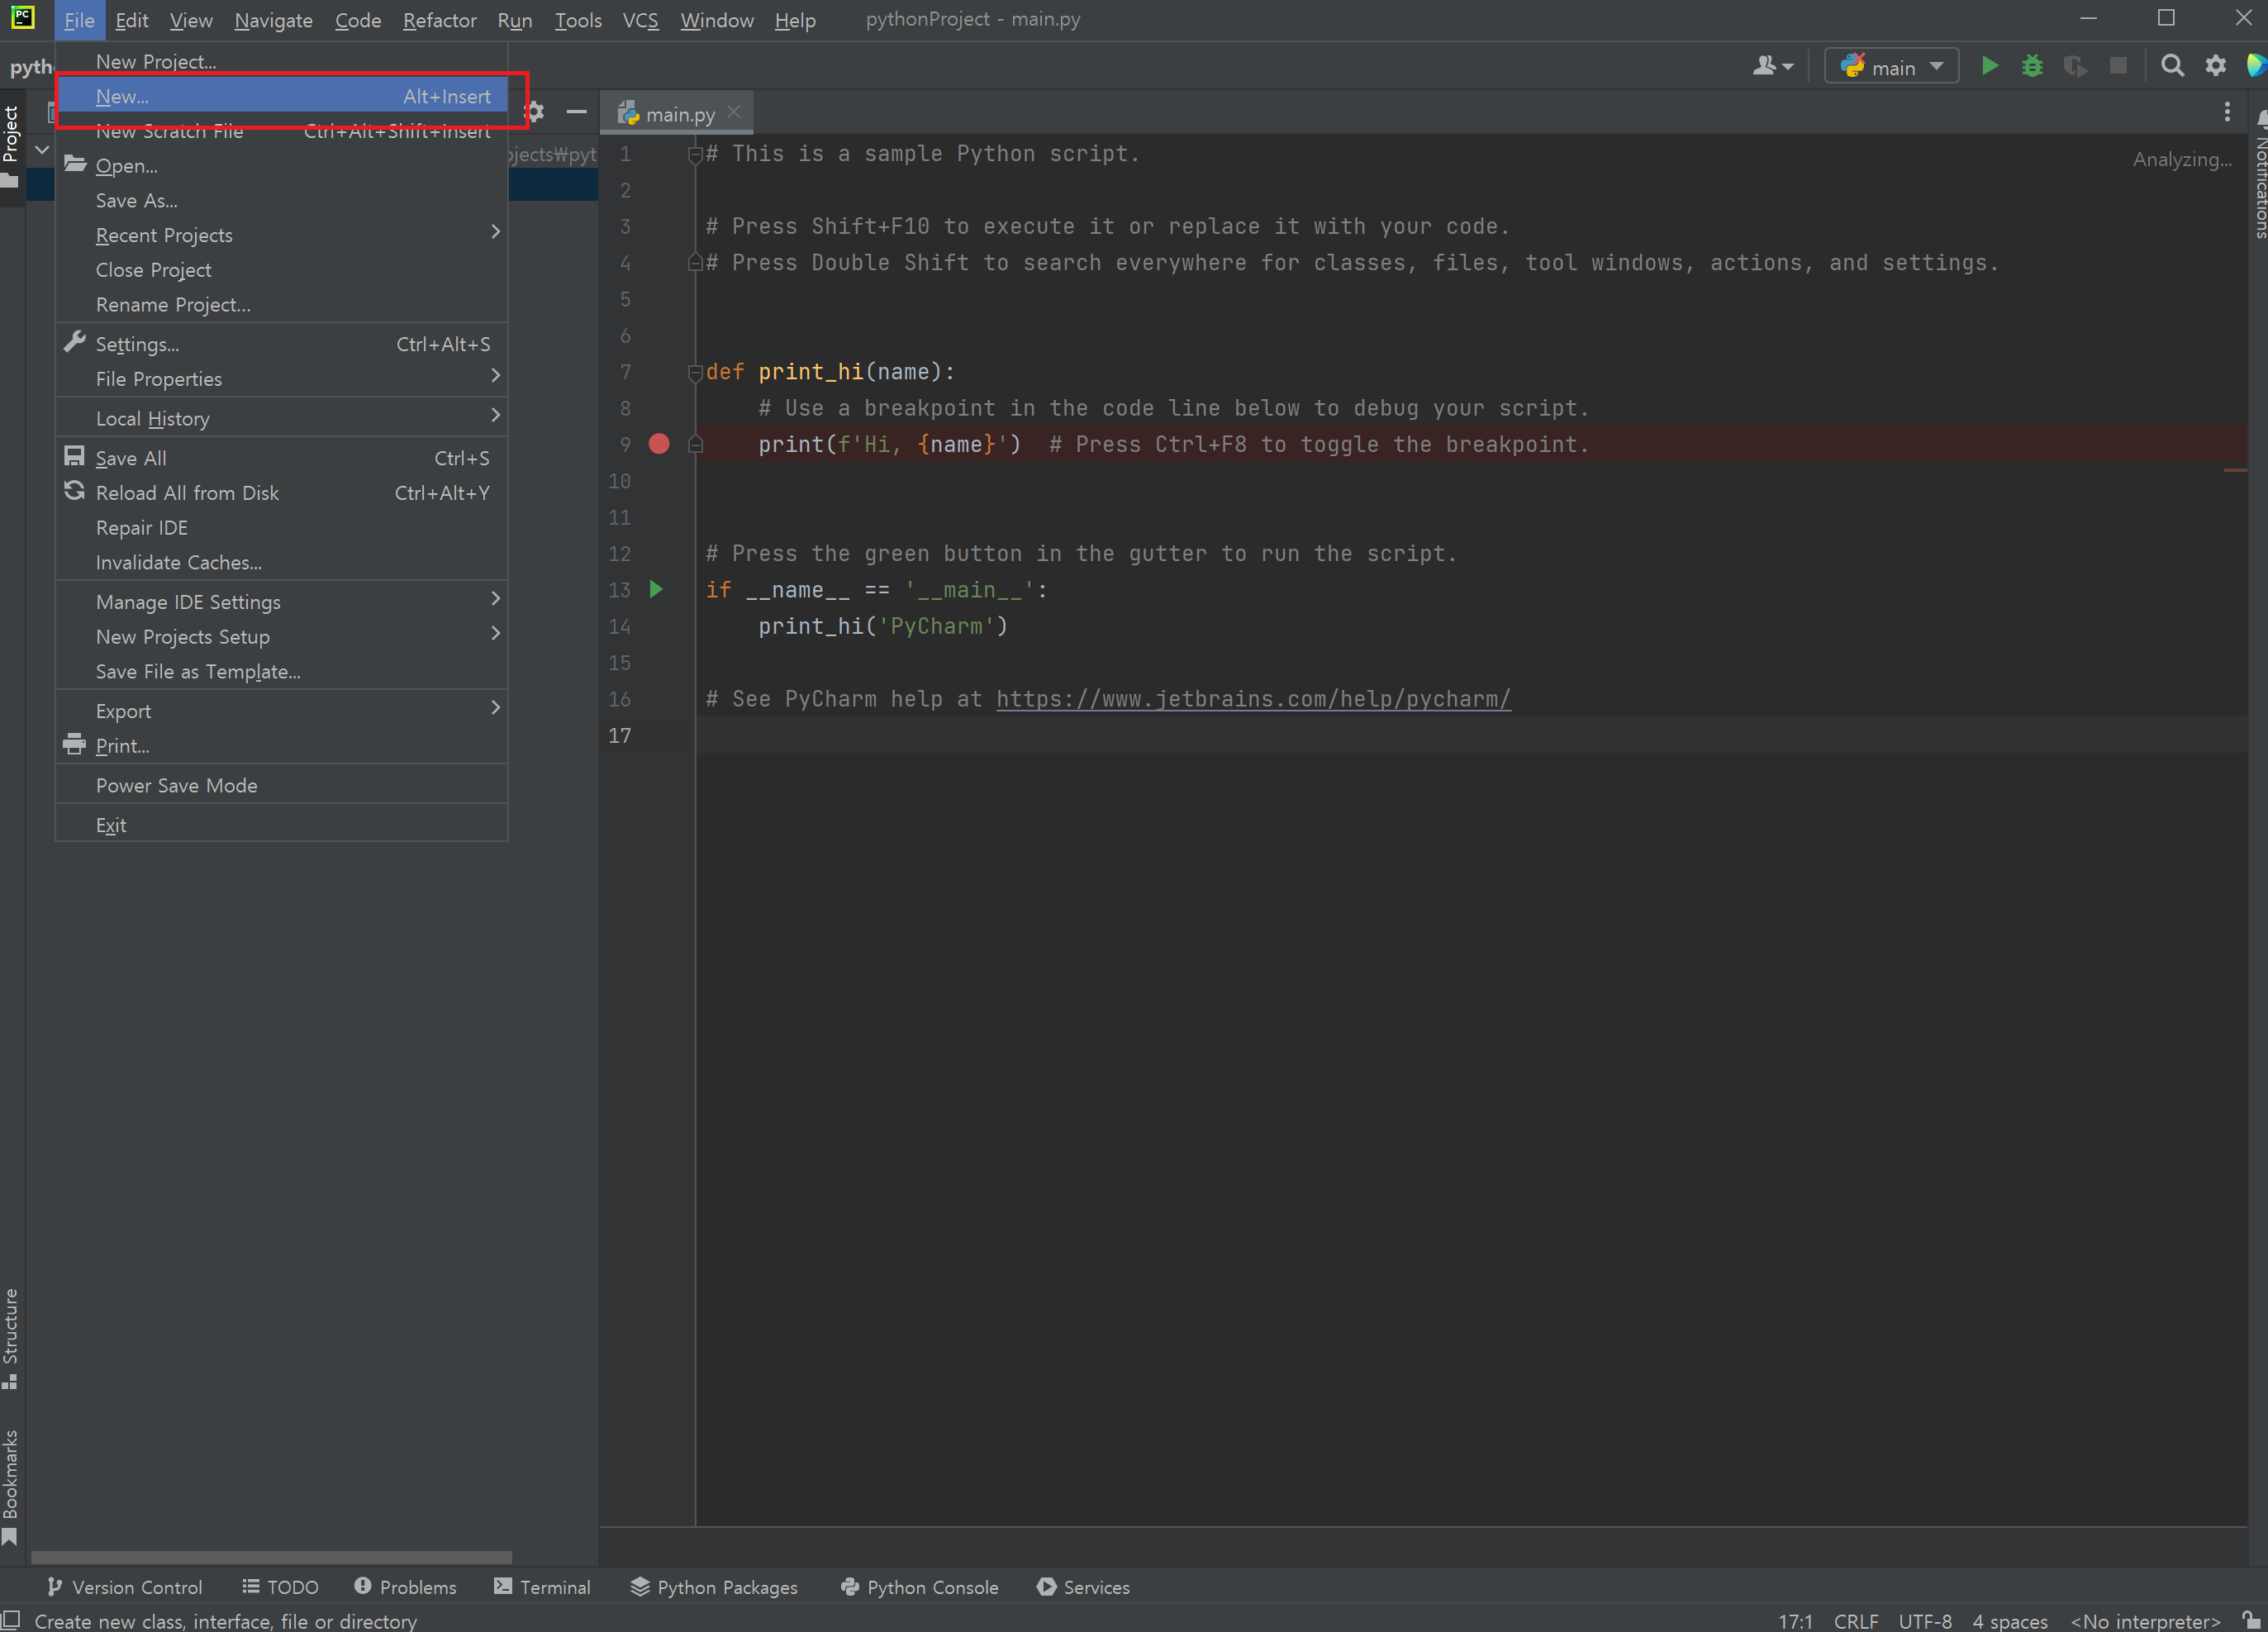The image size is (2268, 1632).
Task: Click the Project panel horizontal scrollbar
Action: point(270,1557)
